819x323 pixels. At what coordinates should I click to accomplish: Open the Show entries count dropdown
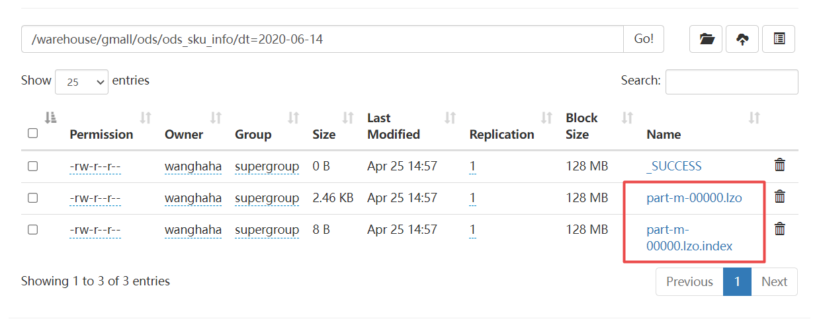click(82, 82)
